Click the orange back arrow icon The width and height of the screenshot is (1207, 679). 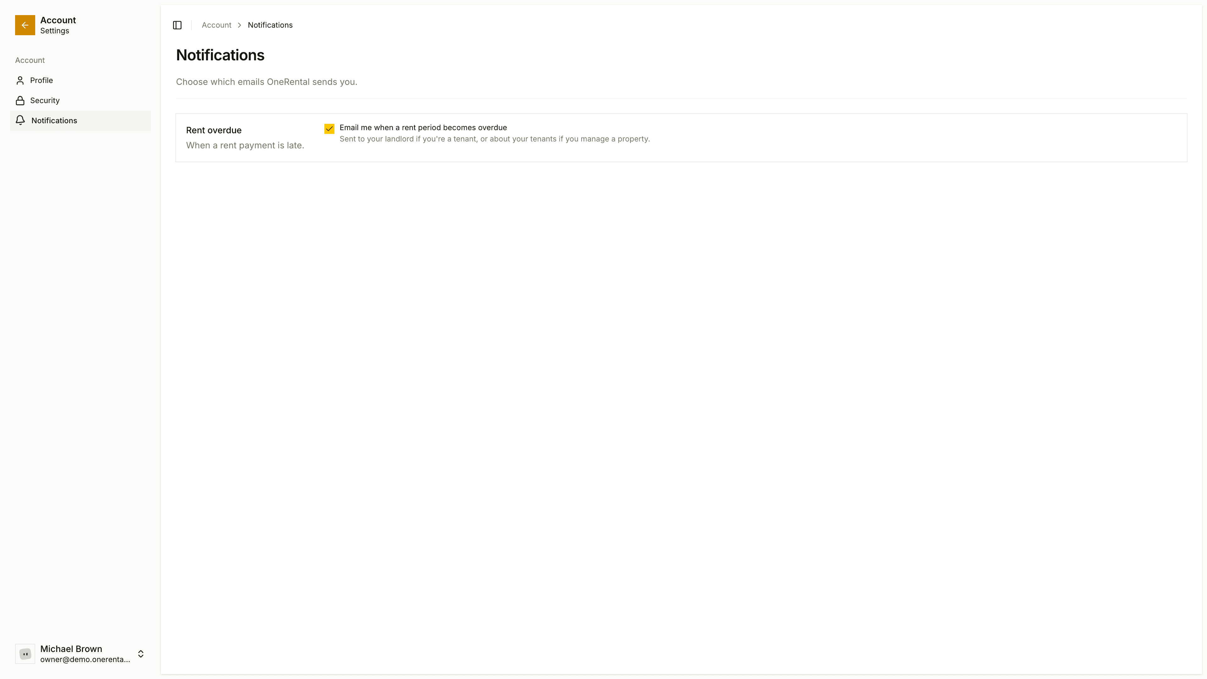[25, 25]
